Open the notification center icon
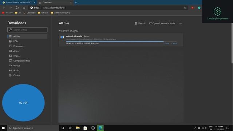233x131 pixels. tap(228, 128)
